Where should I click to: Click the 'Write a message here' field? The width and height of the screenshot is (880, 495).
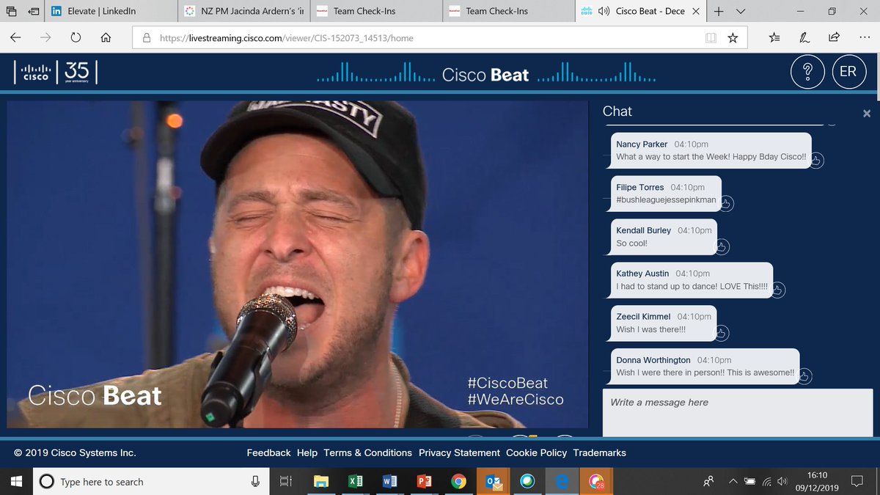click(x=738, y=414)
